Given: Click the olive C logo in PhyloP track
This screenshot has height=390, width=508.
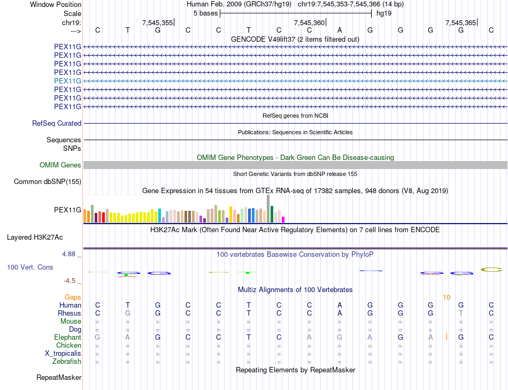Looking at the screenshot, I should pos(491,270).
